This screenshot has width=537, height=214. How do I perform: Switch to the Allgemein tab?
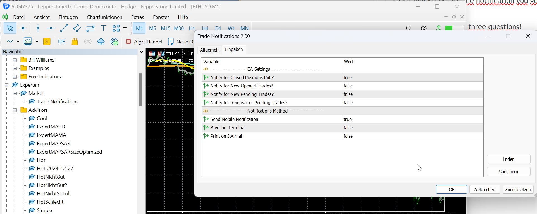click(x=210, y=50)
